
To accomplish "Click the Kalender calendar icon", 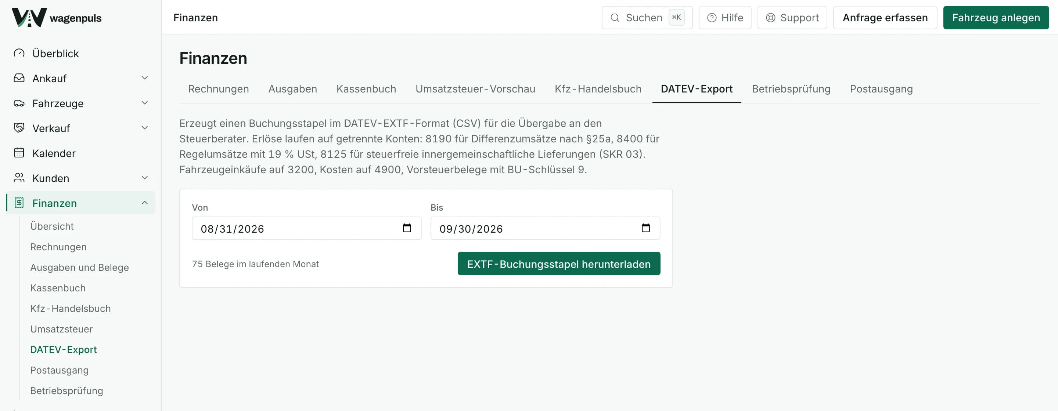I will pyautogui.click(x=19, y=153).
